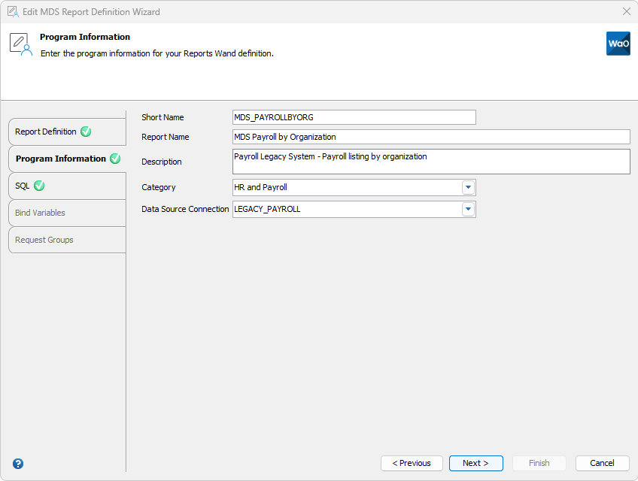Click the WaO logo
This screenshot has width=638, height=481.
618,44
